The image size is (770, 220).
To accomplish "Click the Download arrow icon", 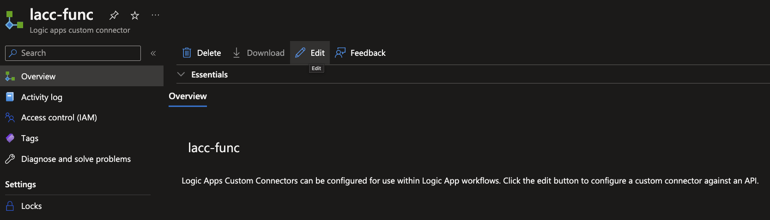I will click(236, 53).
